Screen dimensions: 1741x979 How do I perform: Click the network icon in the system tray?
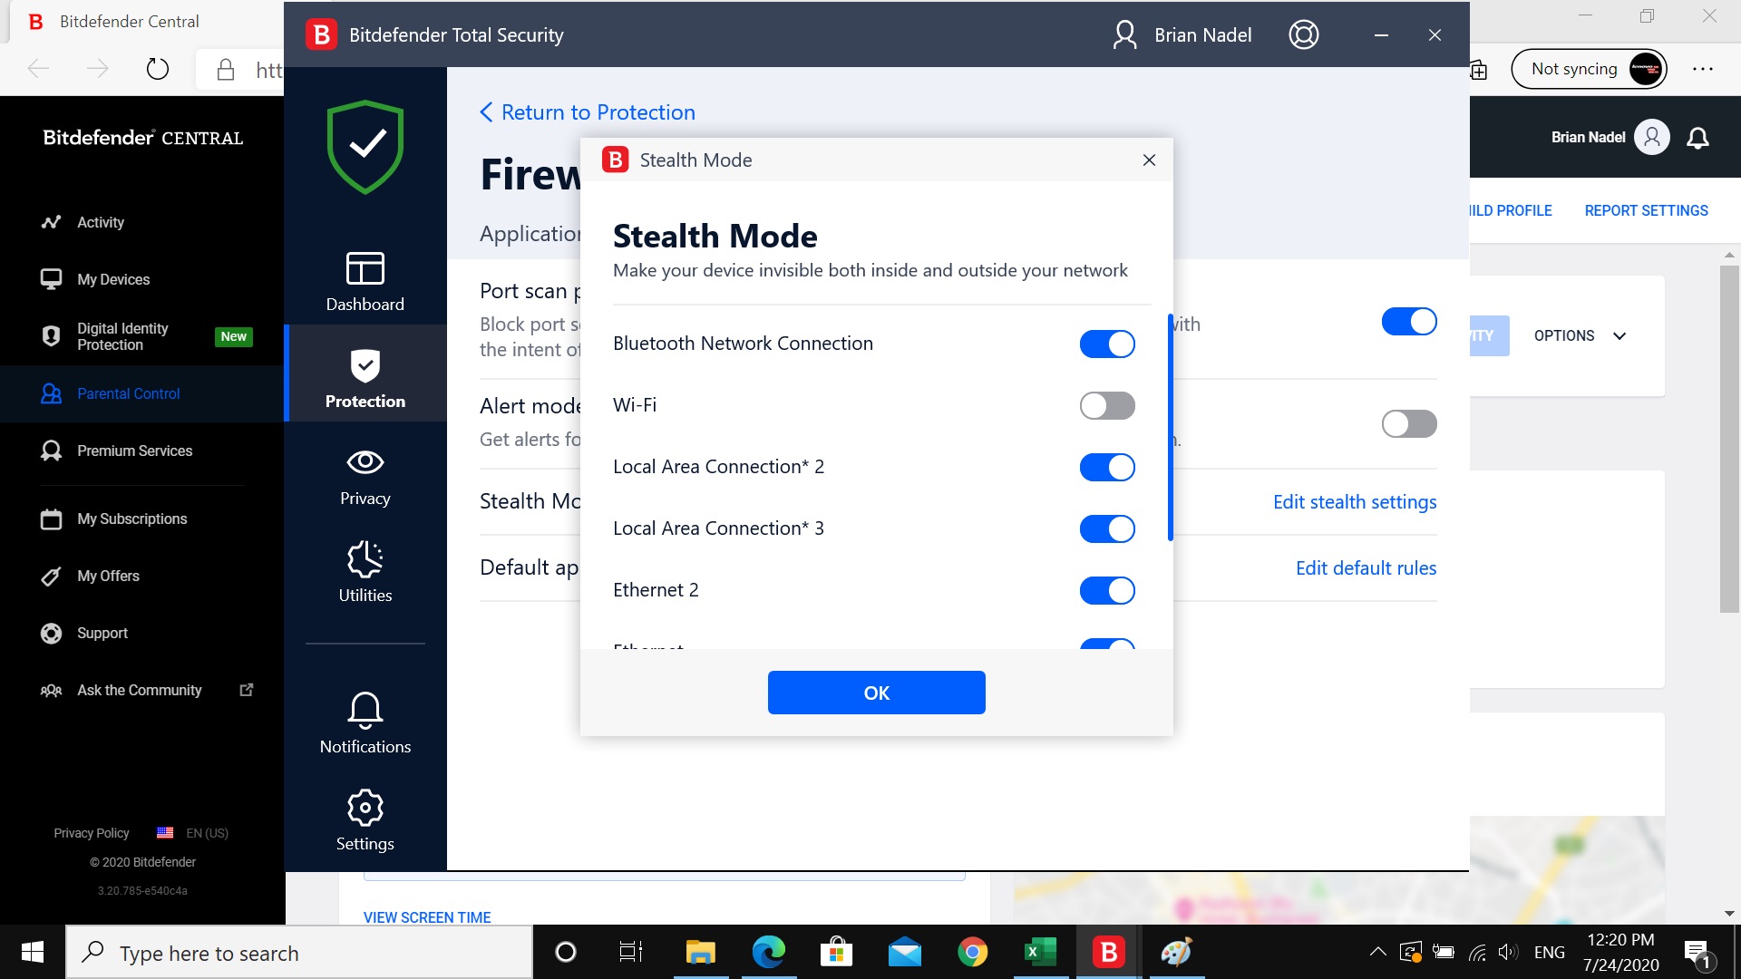[x=1477, y=952]
